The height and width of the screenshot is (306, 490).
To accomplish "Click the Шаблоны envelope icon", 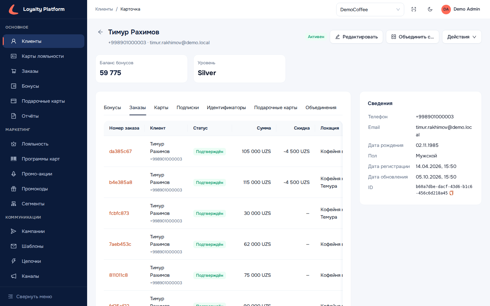I will click(14, 246).
